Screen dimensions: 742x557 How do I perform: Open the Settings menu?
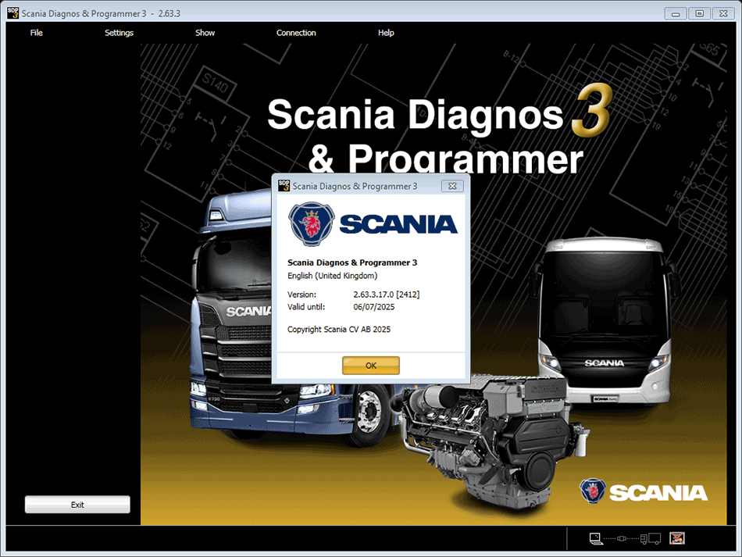pyautogui.click(x=119, y=33)
